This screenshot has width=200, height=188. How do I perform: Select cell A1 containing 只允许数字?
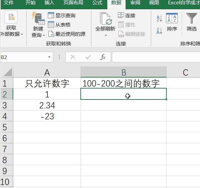47,83
